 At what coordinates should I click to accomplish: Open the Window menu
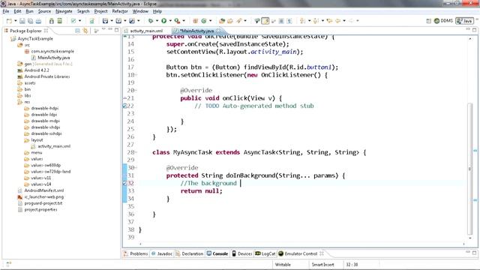tap(140, 11)
